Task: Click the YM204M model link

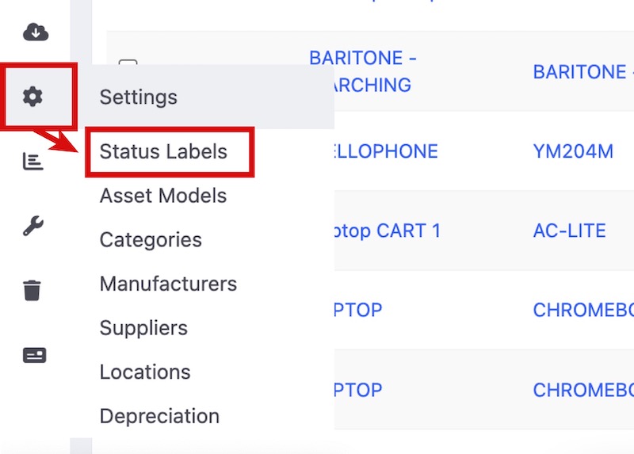Action: (573, 151)
